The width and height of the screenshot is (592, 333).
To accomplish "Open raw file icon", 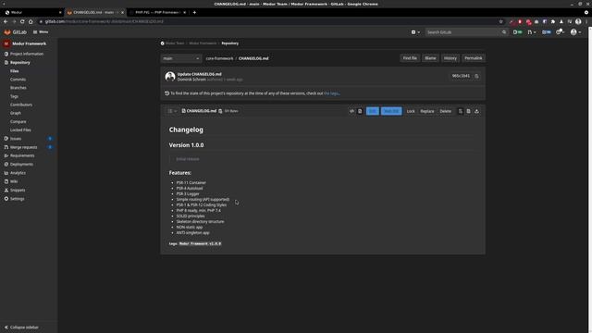I will click(x=469, y=111).
